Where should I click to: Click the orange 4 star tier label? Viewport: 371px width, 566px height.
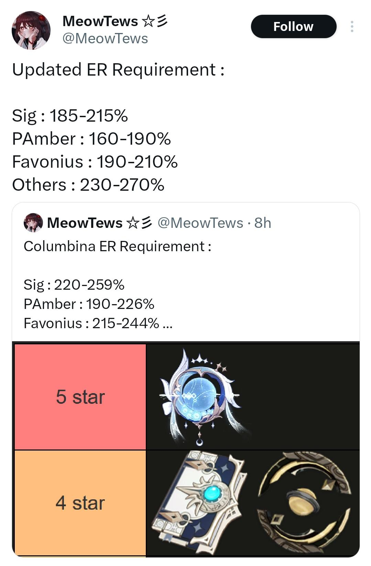tap(80, 503)
